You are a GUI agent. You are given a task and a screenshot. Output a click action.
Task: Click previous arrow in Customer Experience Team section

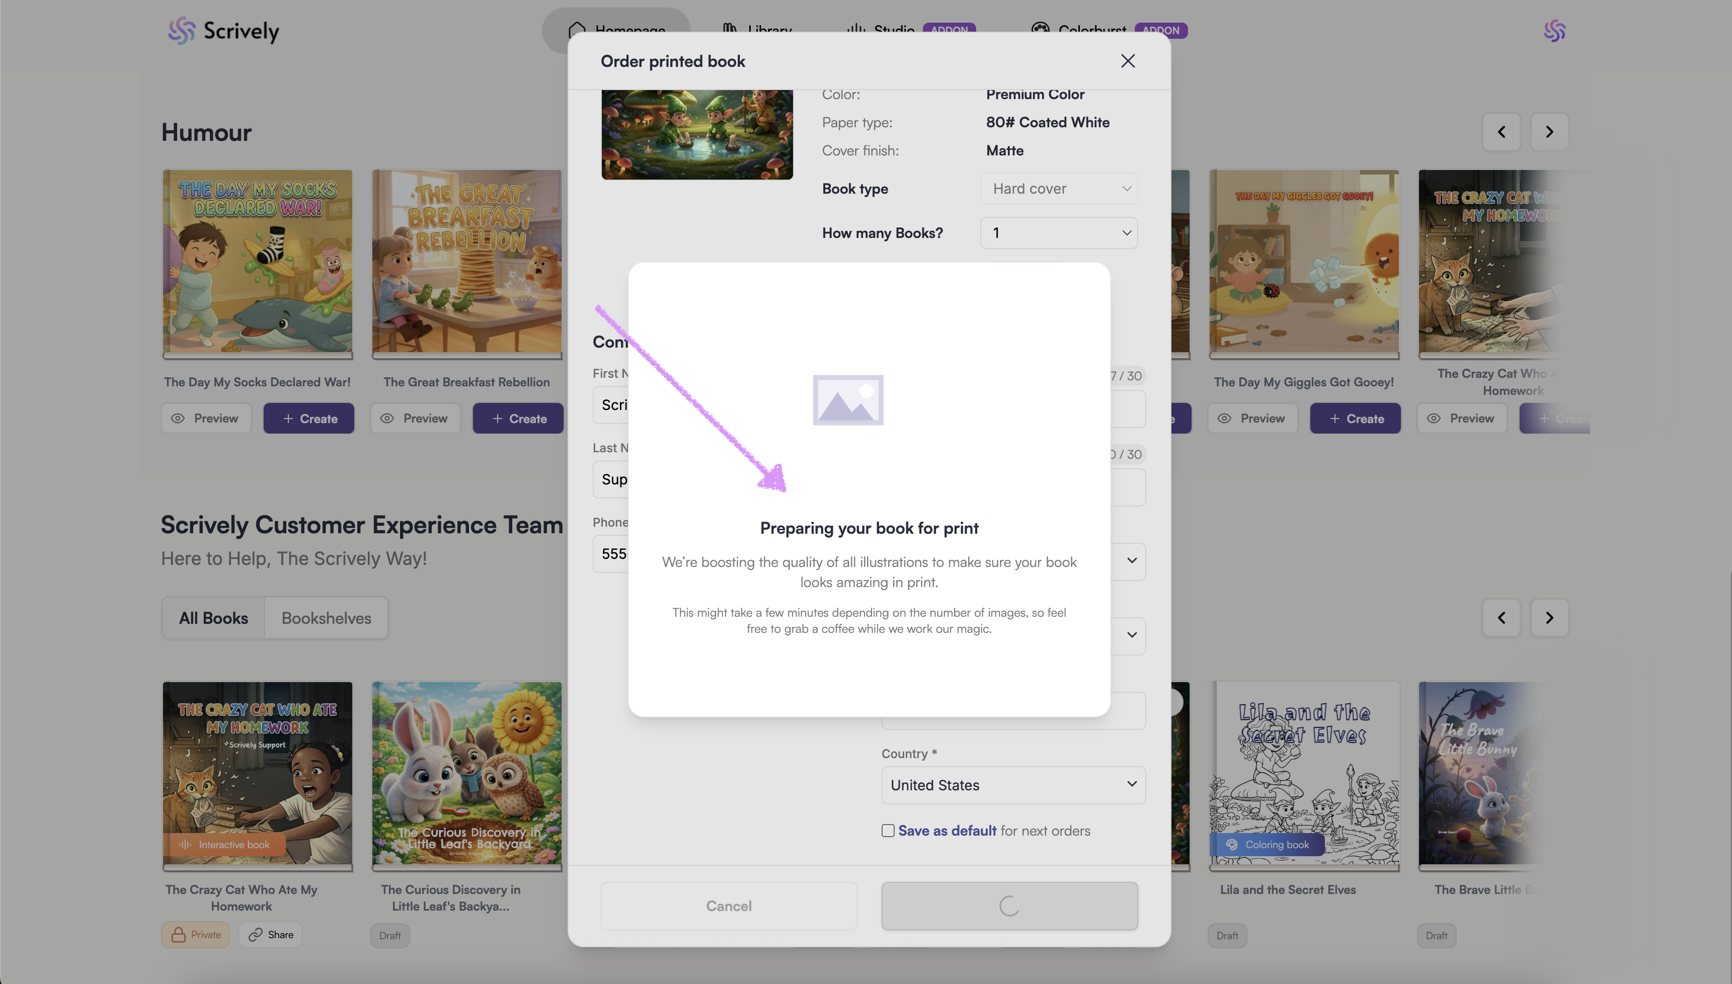click(1501, 618)
